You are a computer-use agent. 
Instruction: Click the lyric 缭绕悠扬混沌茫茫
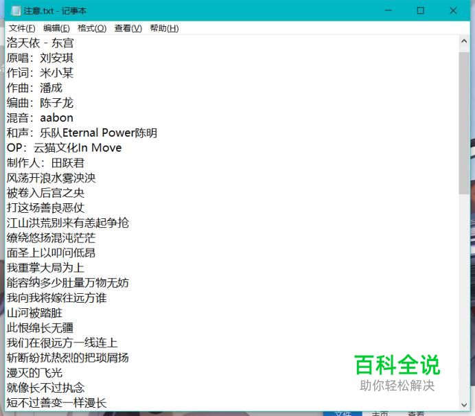click(51, 238)
